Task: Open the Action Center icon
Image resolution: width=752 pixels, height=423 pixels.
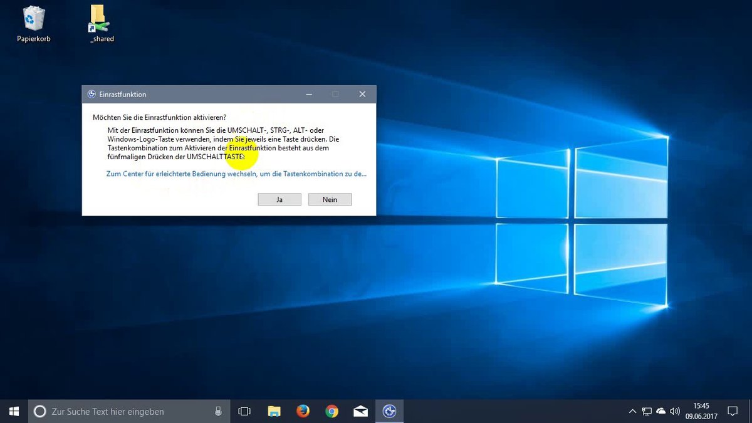Action: click(732, 411)
